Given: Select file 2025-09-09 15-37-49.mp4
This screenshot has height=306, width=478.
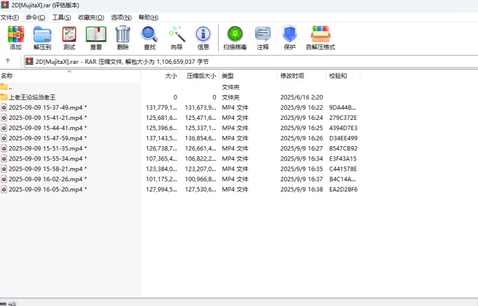Looking at the screenshot, I should tap(45, 107).
